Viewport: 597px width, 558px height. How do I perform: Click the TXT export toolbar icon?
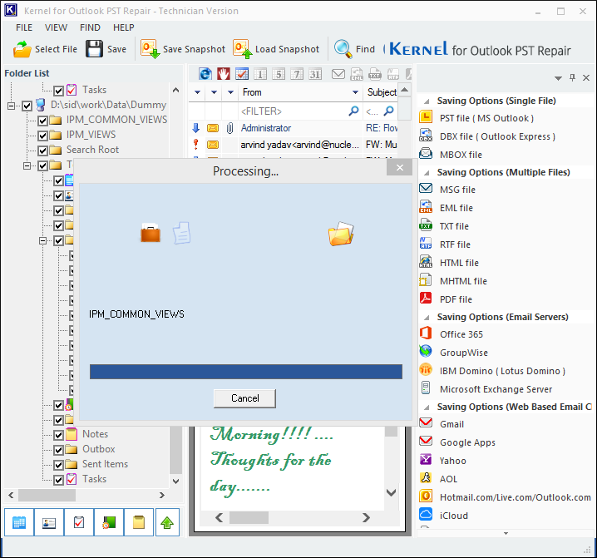(375, 74)
